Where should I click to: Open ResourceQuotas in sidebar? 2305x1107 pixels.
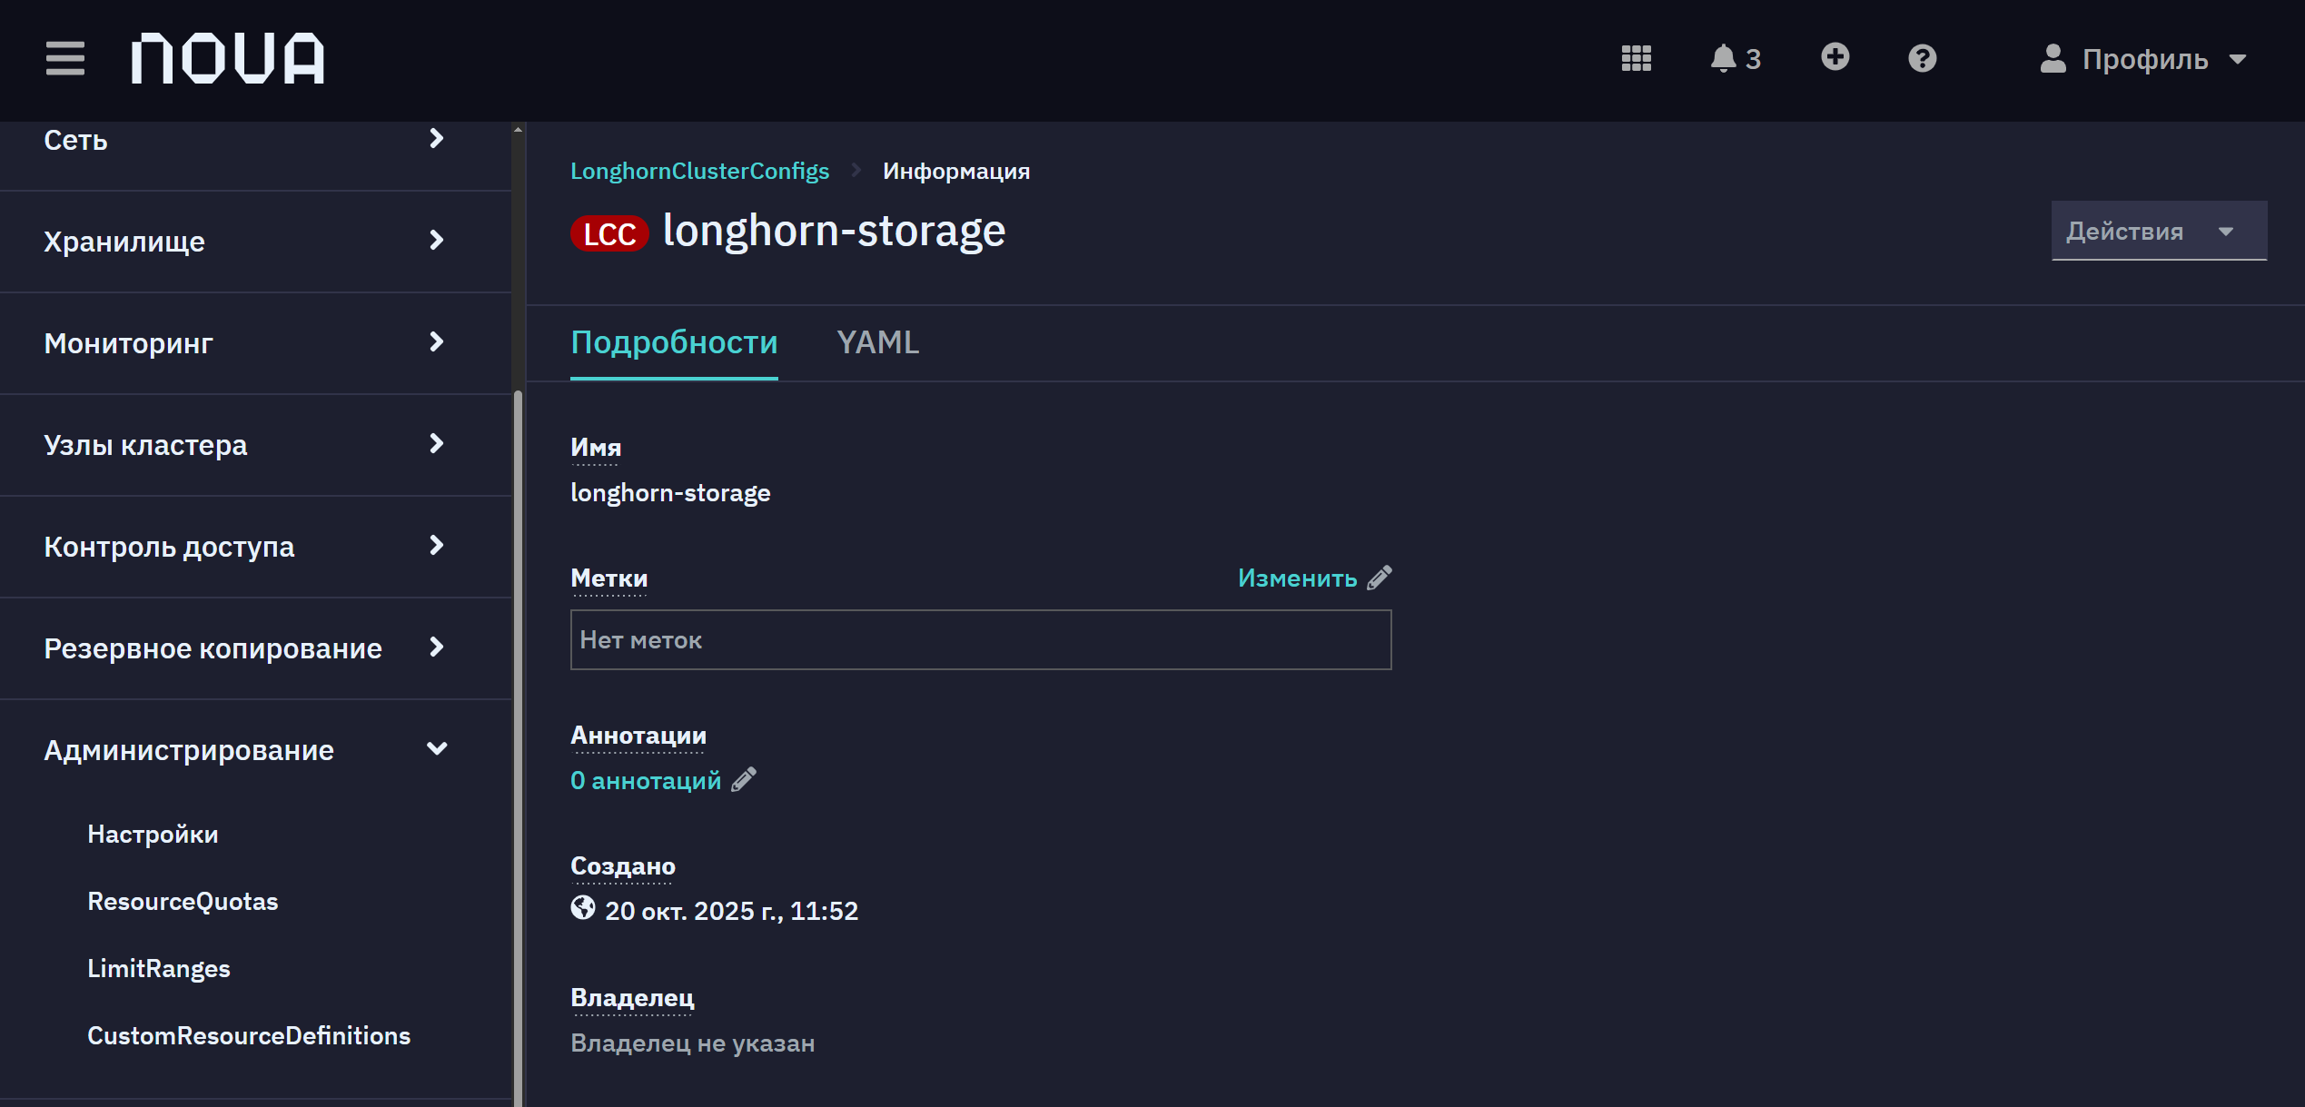(x=183, y=901)
